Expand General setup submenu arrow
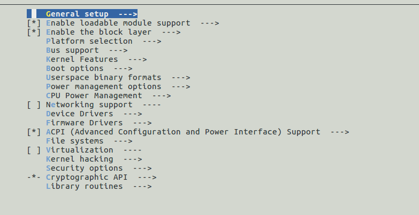Viewport: 419px width, 215px height. [x=127, y=14]
